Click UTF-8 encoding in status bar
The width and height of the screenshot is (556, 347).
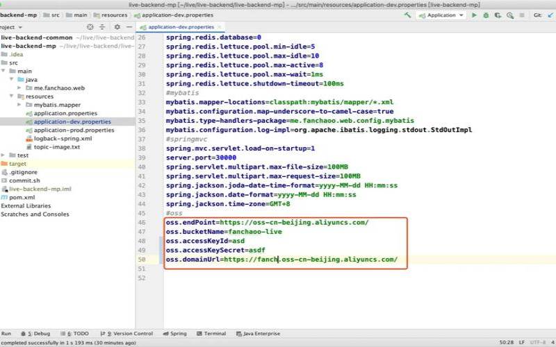pos(538,343)
